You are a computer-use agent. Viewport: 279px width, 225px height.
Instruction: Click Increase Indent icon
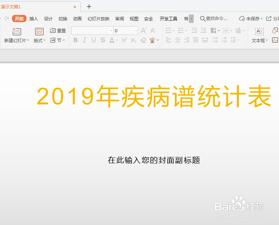point(203,31)
